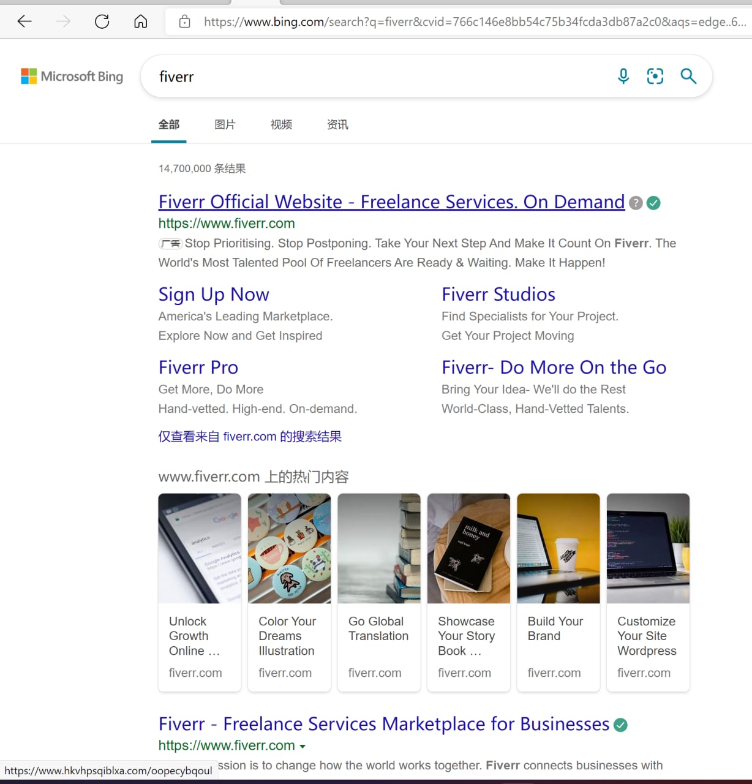Click Showcase Your Story Book text

tap(467, 636)
